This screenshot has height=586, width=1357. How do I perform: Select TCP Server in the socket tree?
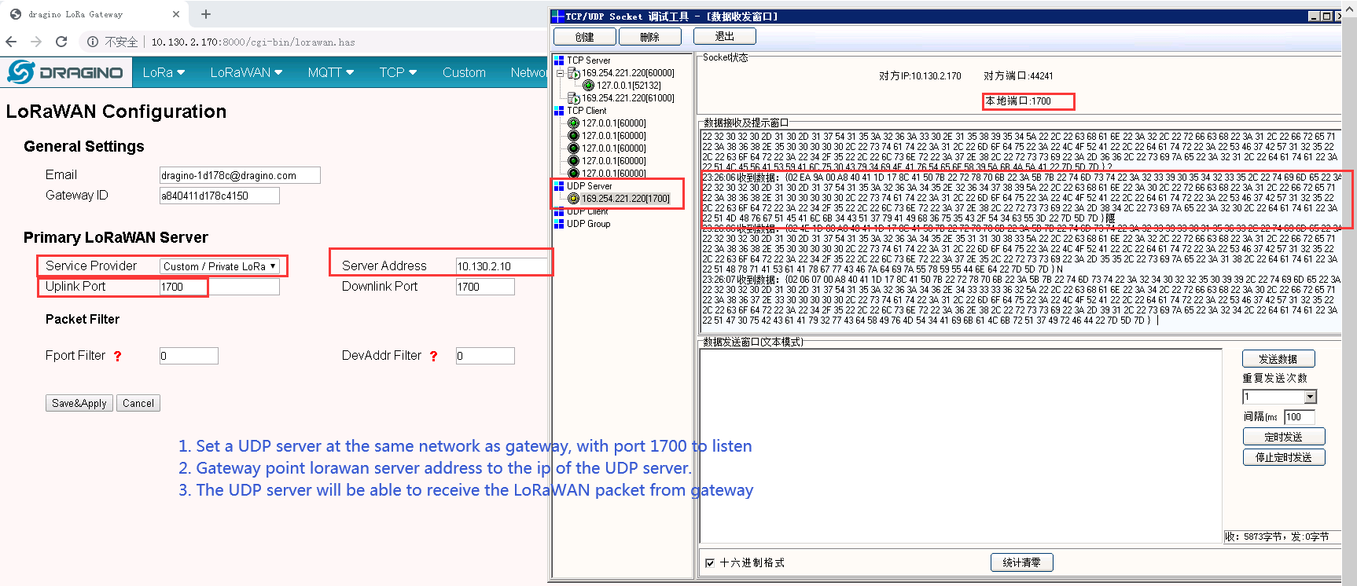click(589, 60)
